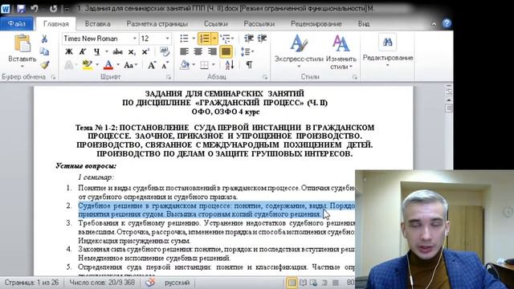Align text right
This screenshot has width=514, height=289.
tap(212, 51)
